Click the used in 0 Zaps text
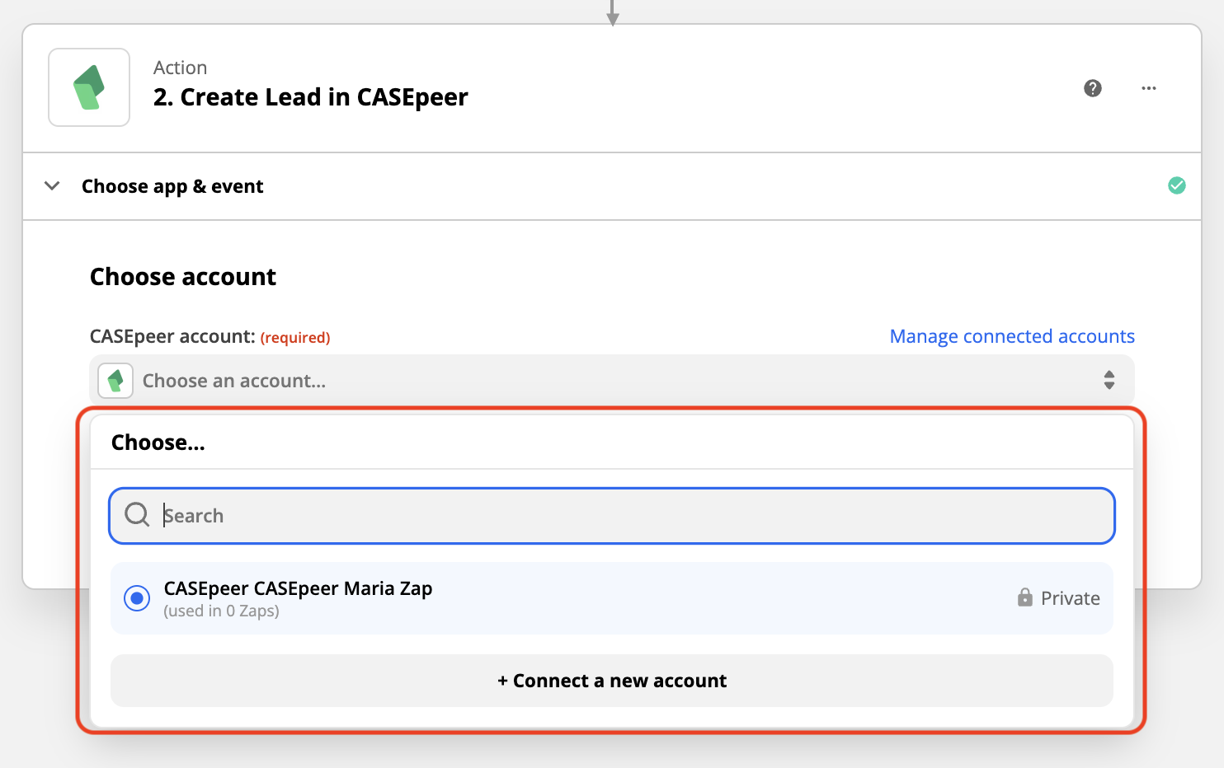Viewport: 1224px width, 768px height. pyautogui.click(x=221, y=611)
